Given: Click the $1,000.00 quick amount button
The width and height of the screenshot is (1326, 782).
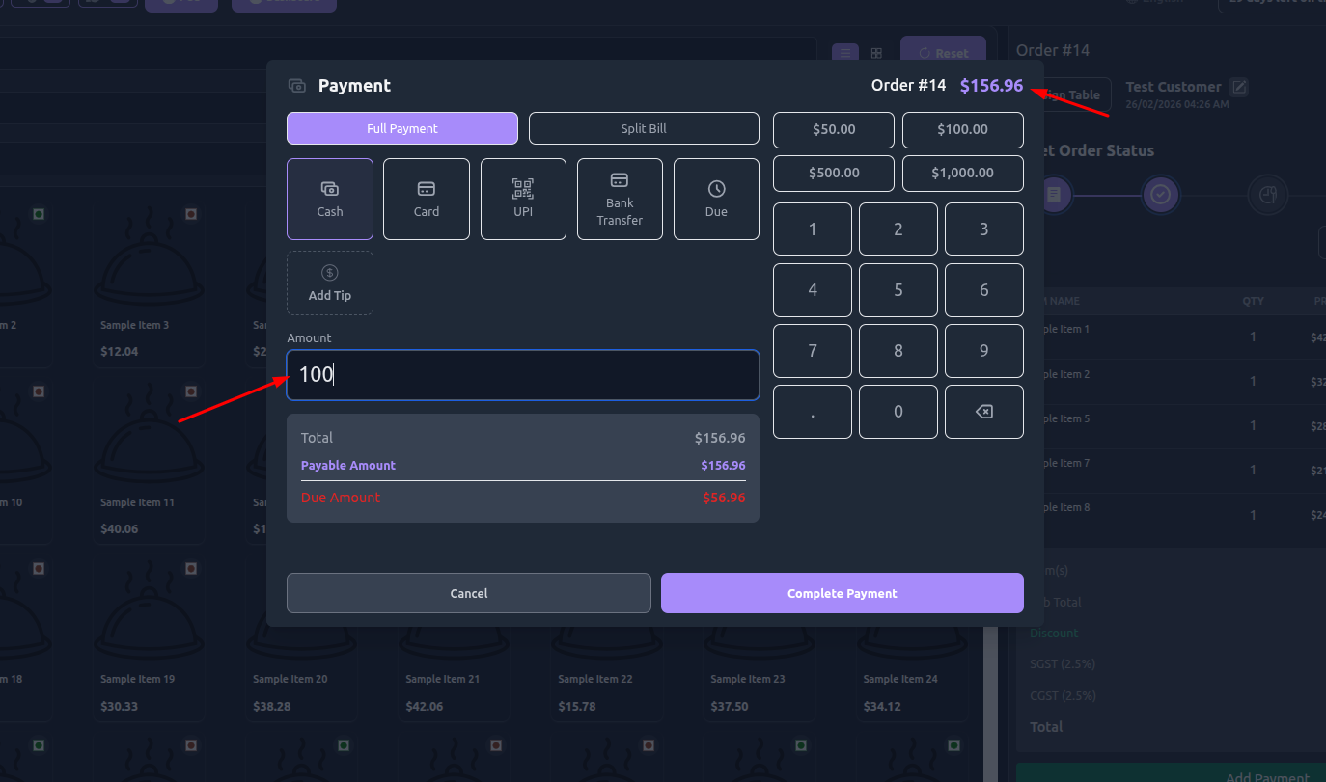Looking at the screenshot, I should 963,174.
